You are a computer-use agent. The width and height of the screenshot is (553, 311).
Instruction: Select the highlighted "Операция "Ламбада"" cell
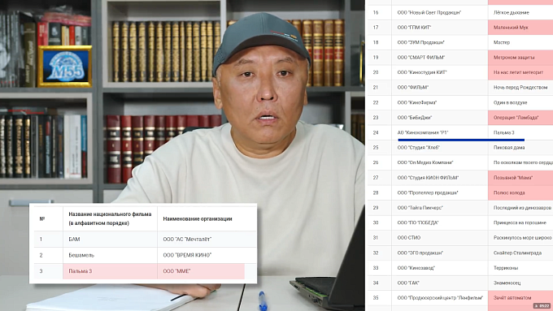tap(520, 118)
